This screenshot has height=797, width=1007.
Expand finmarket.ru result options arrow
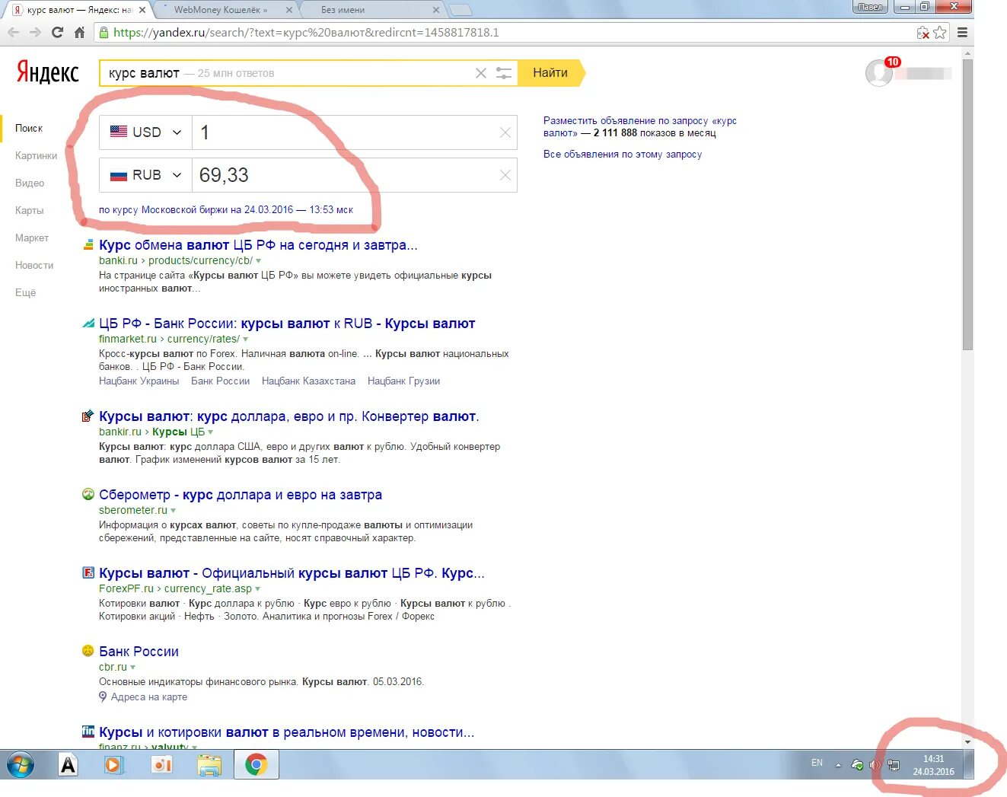coord(245,340)
